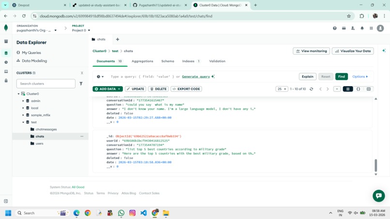Click the Find button
The image size is (390, 219).
(x=341, y=76)
